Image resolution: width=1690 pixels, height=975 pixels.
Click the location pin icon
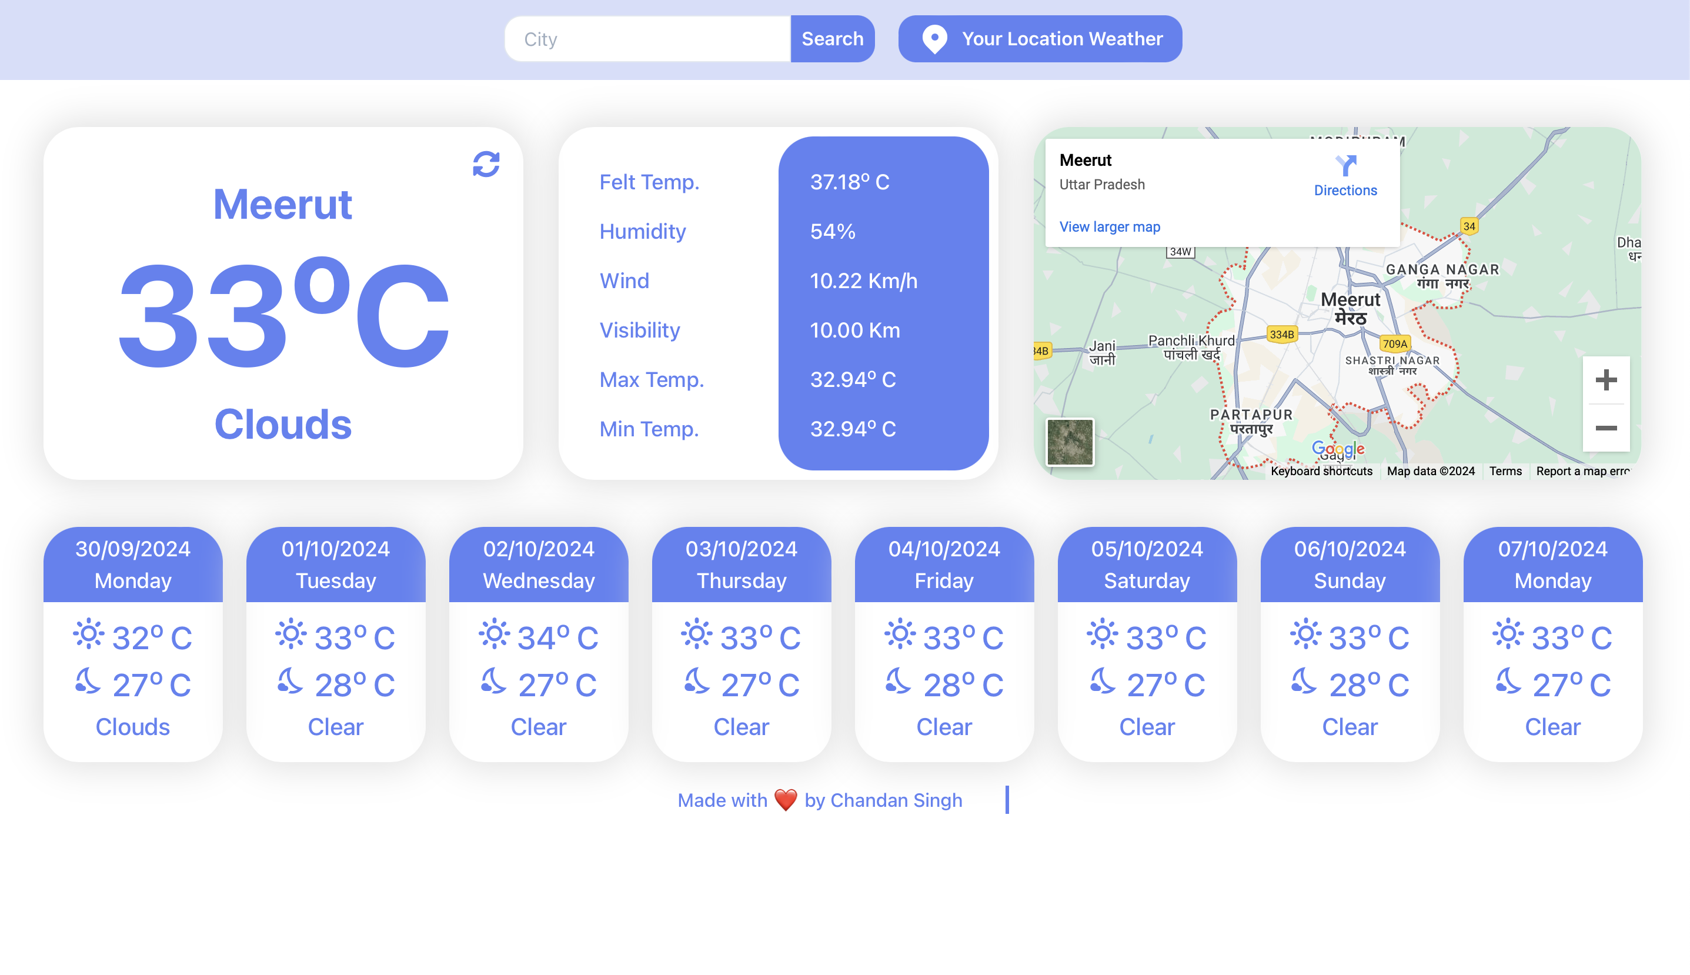click(x=935, y=39)
